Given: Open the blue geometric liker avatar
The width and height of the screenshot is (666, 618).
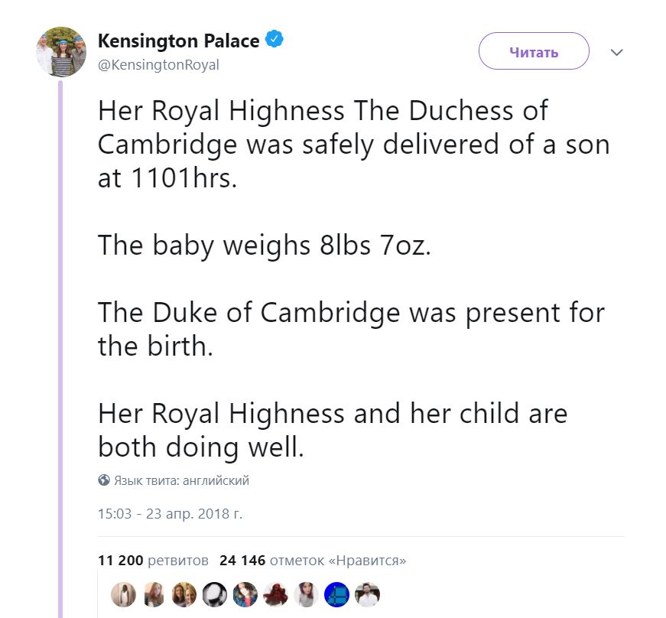Looking at the screenshot, I should (336, 595).
